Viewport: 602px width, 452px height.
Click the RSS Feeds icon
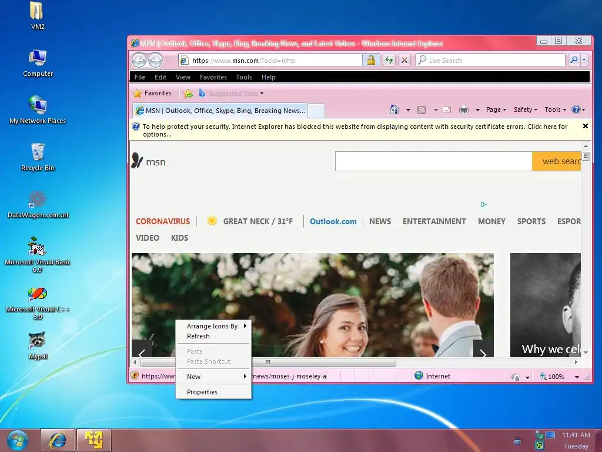(x=421, y=110)
